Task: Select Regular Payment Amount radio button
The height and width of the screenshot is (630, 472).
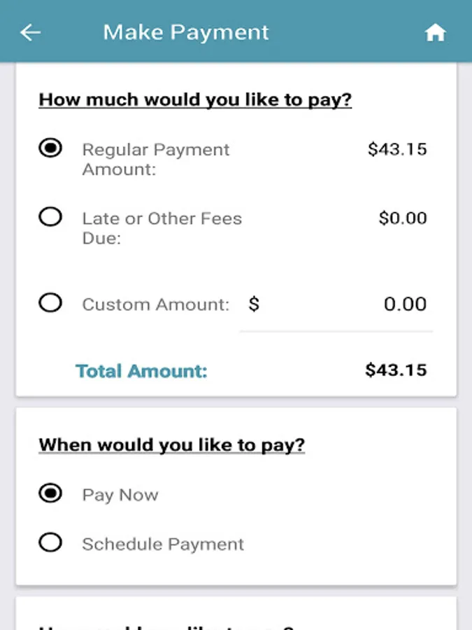Action: 50,148
